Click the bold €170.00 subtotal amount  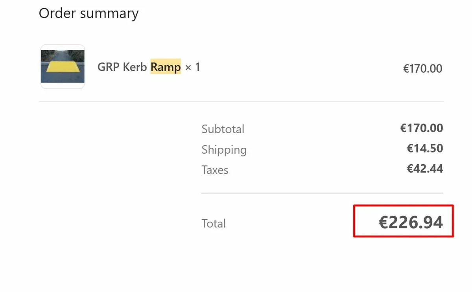[422, 128]
